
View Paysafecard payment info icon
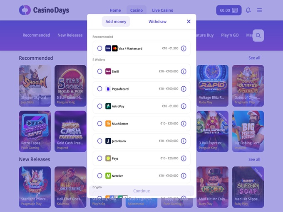point(184,89)
